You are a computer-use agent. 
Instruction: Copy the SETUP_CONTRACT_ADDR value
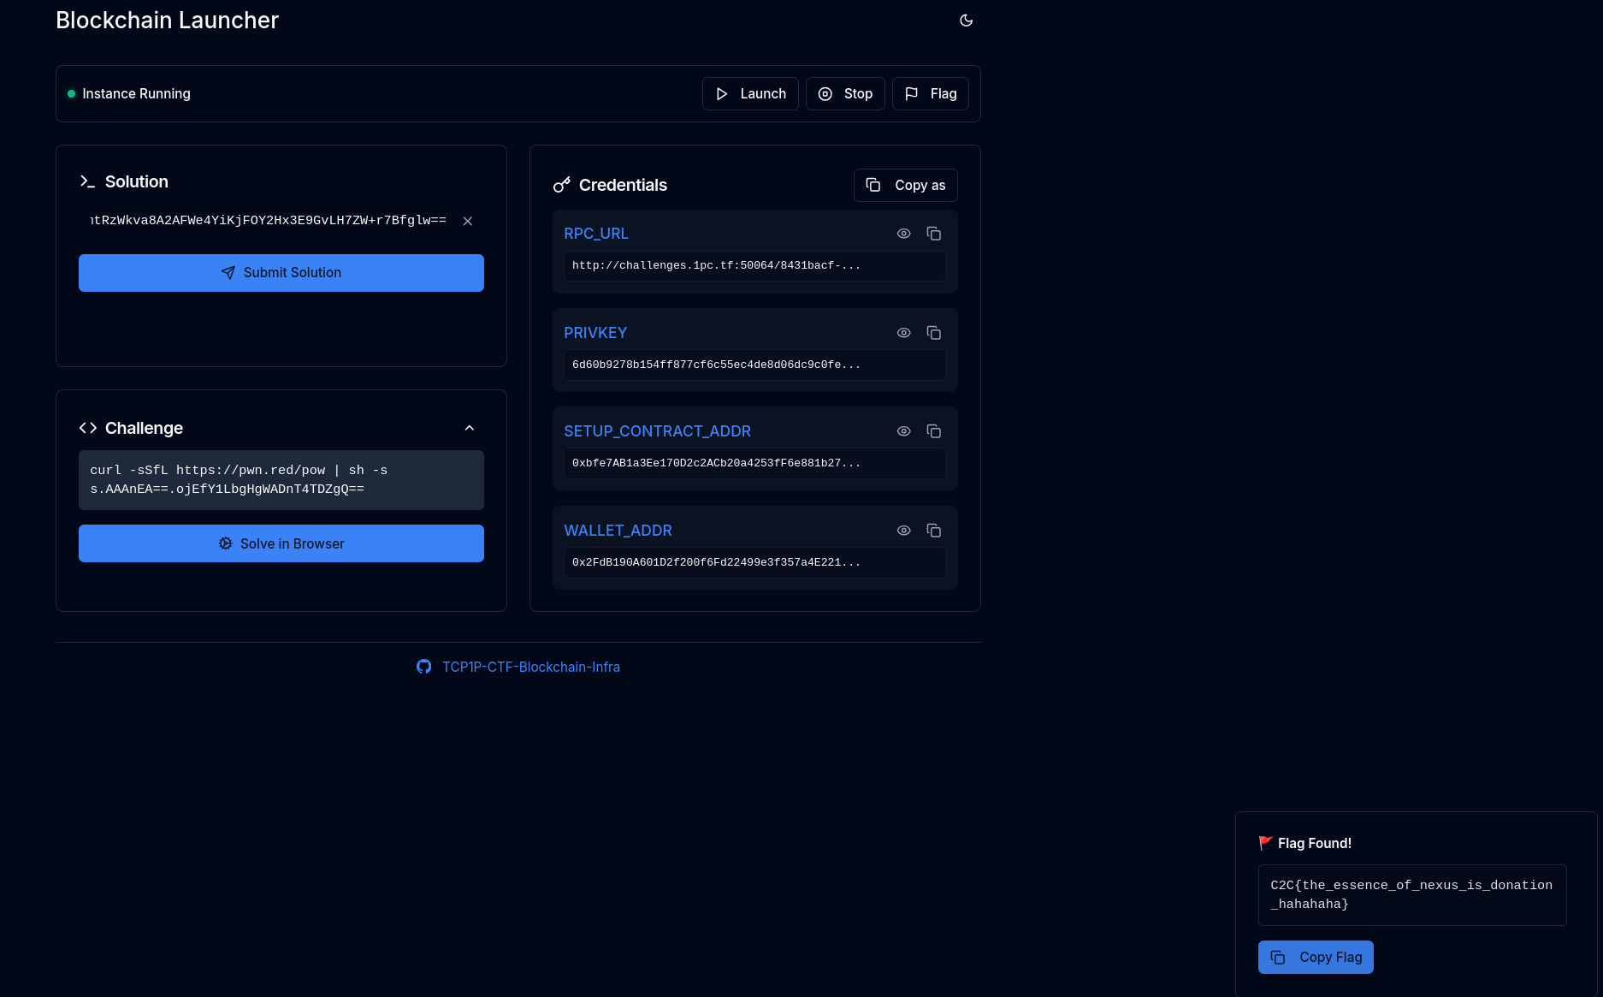coord(933,431)
